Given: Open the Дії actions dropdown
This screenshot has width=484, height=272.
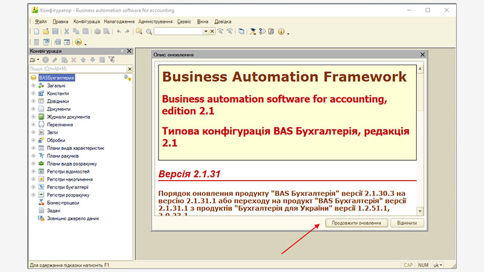Looking at the screenshot, I should coord(34,60).
